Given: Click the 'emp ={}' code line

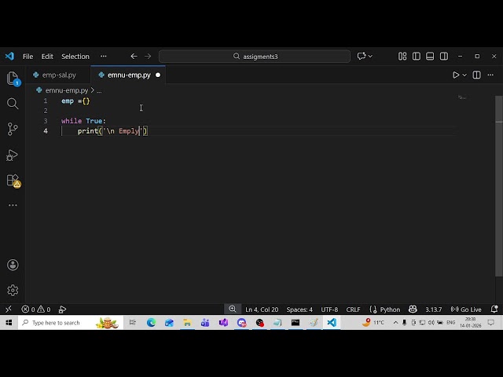Looking at the screenshot, I should tap(75, 101).
